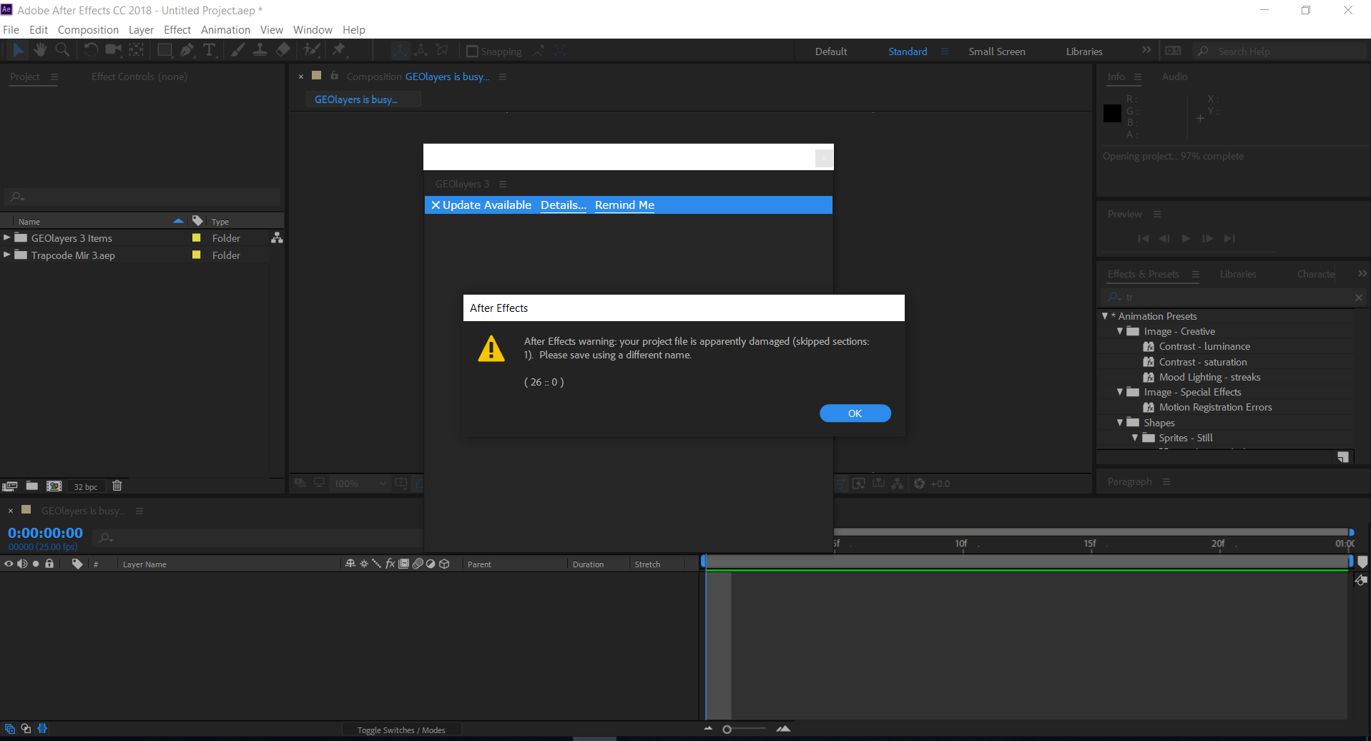Select the Puppet Pin tool

339,50
